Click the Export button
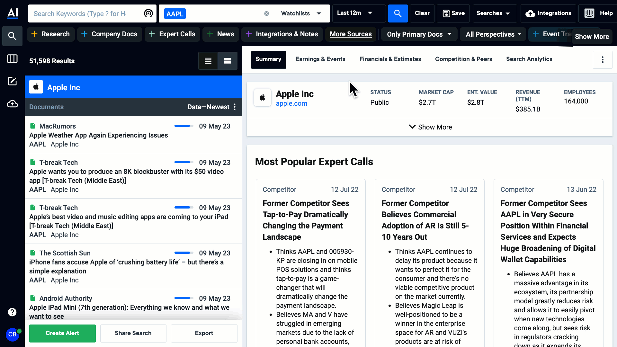Screen dimensions: 617x347 [204, 333]
